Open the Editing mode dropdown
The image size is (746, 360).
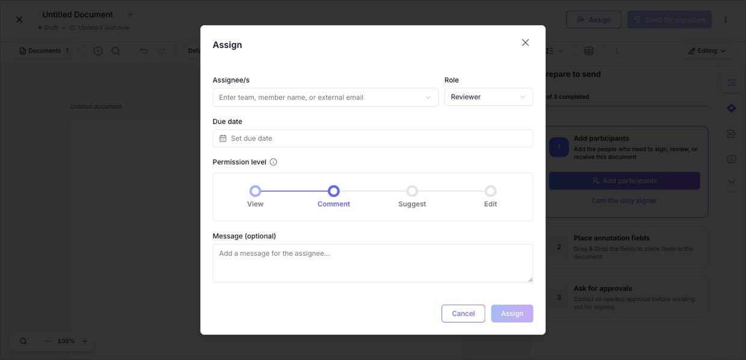tap(707, 51)
